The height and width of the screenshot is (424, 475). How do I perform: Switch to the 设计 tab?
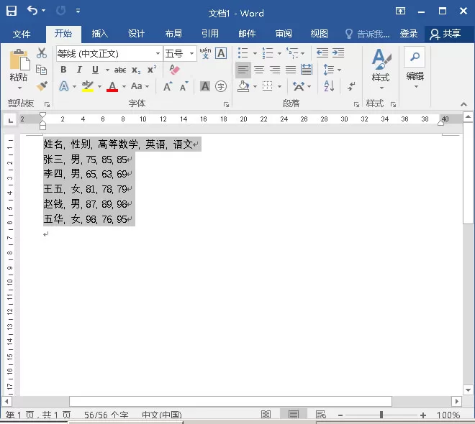[x=136, y=34]
